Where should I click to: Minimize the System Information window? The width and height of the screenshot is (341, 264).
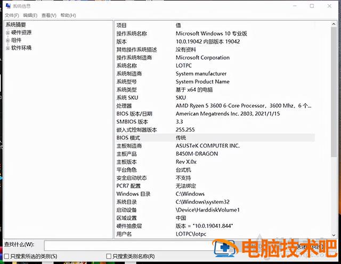pos(295,6)
